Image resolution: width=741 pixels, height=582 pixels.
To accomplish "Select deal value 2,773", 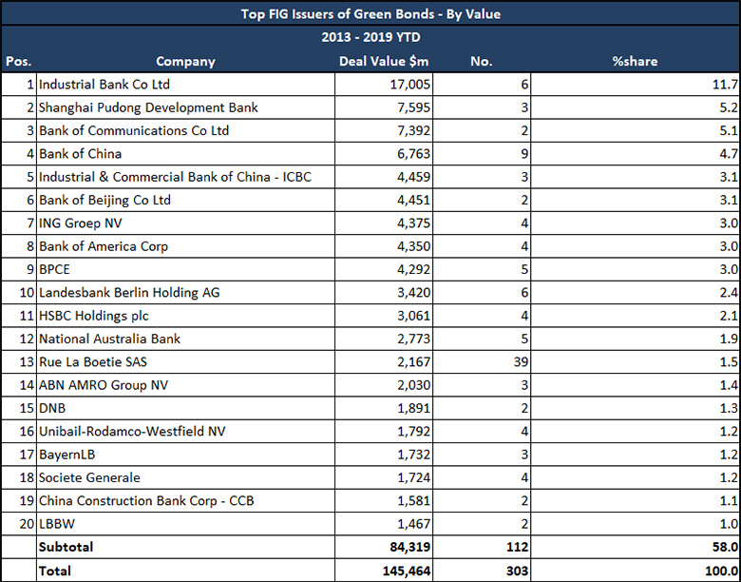I will [384, 339].
